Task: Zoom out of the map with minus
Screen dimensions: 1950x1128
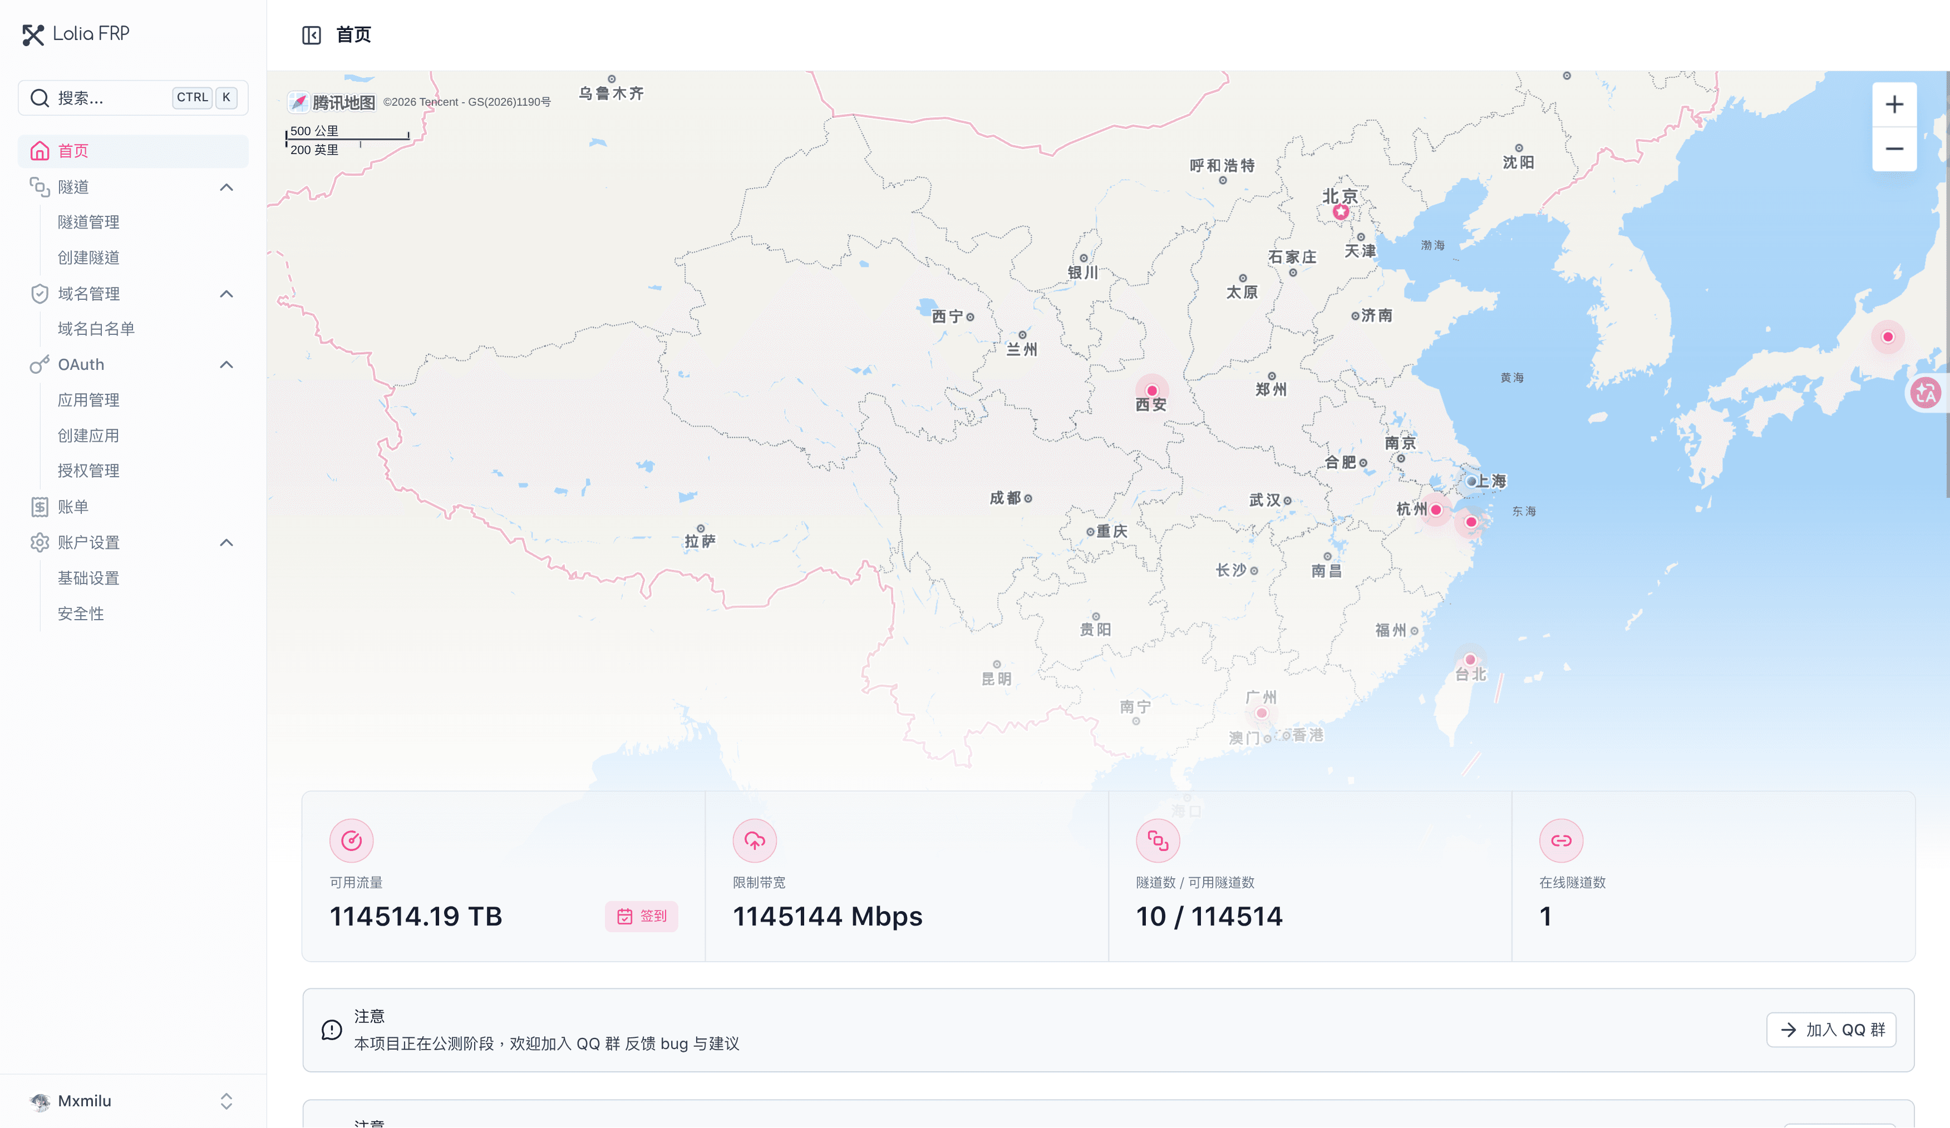Action: click(1893, 149)
